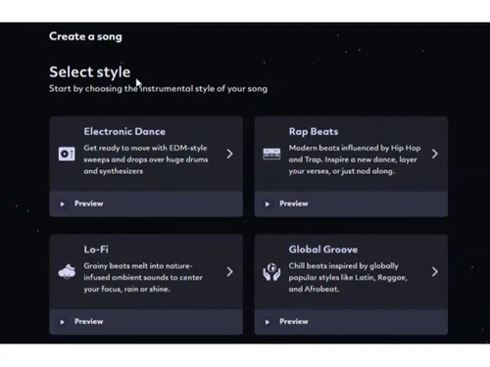Open Rap Beats using its chevron arrow
Screen dimensions: 490x367
coord(434,154)
